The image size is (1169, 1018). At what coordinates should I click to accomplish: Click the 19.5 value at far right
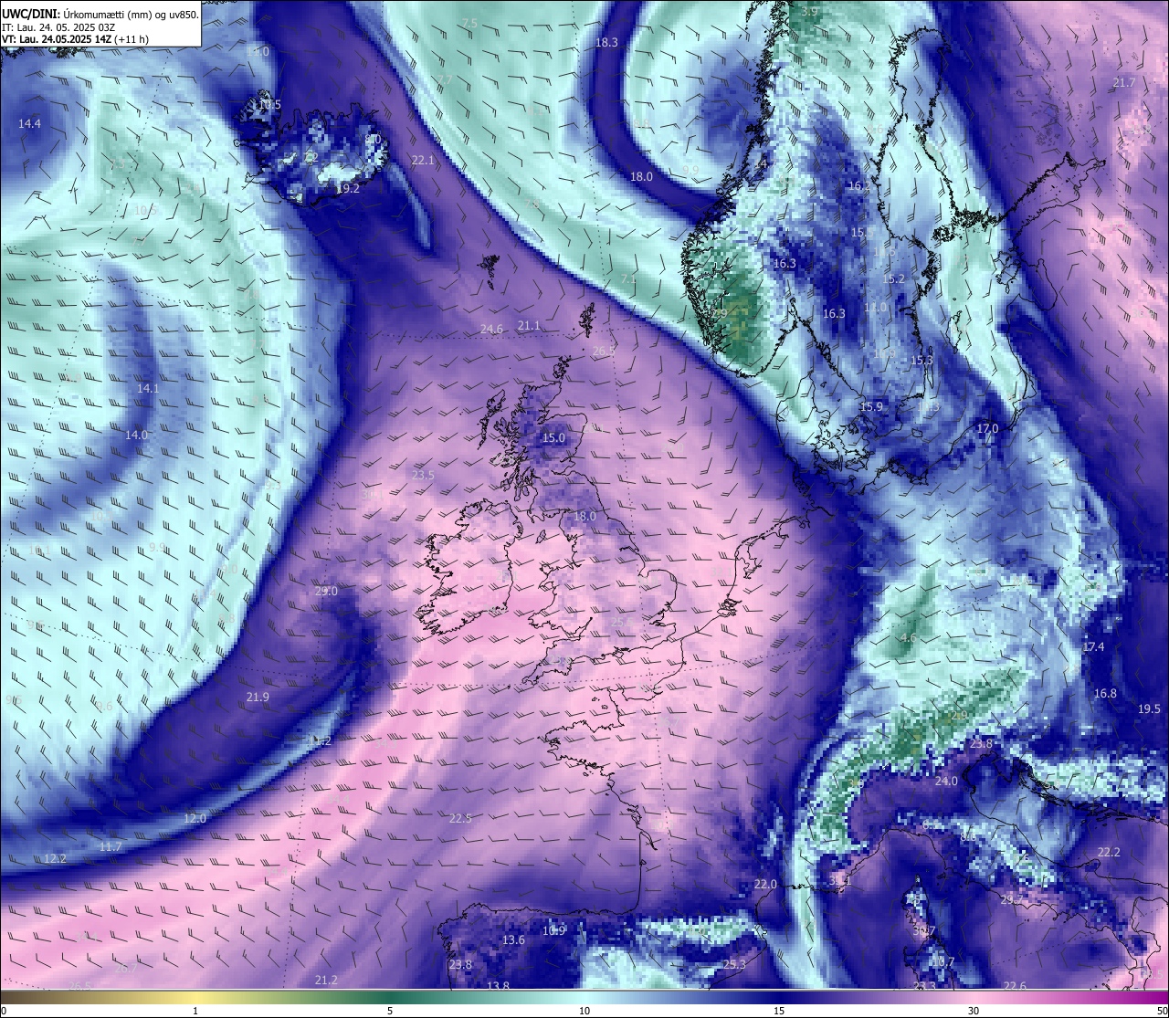(1149, 708)
